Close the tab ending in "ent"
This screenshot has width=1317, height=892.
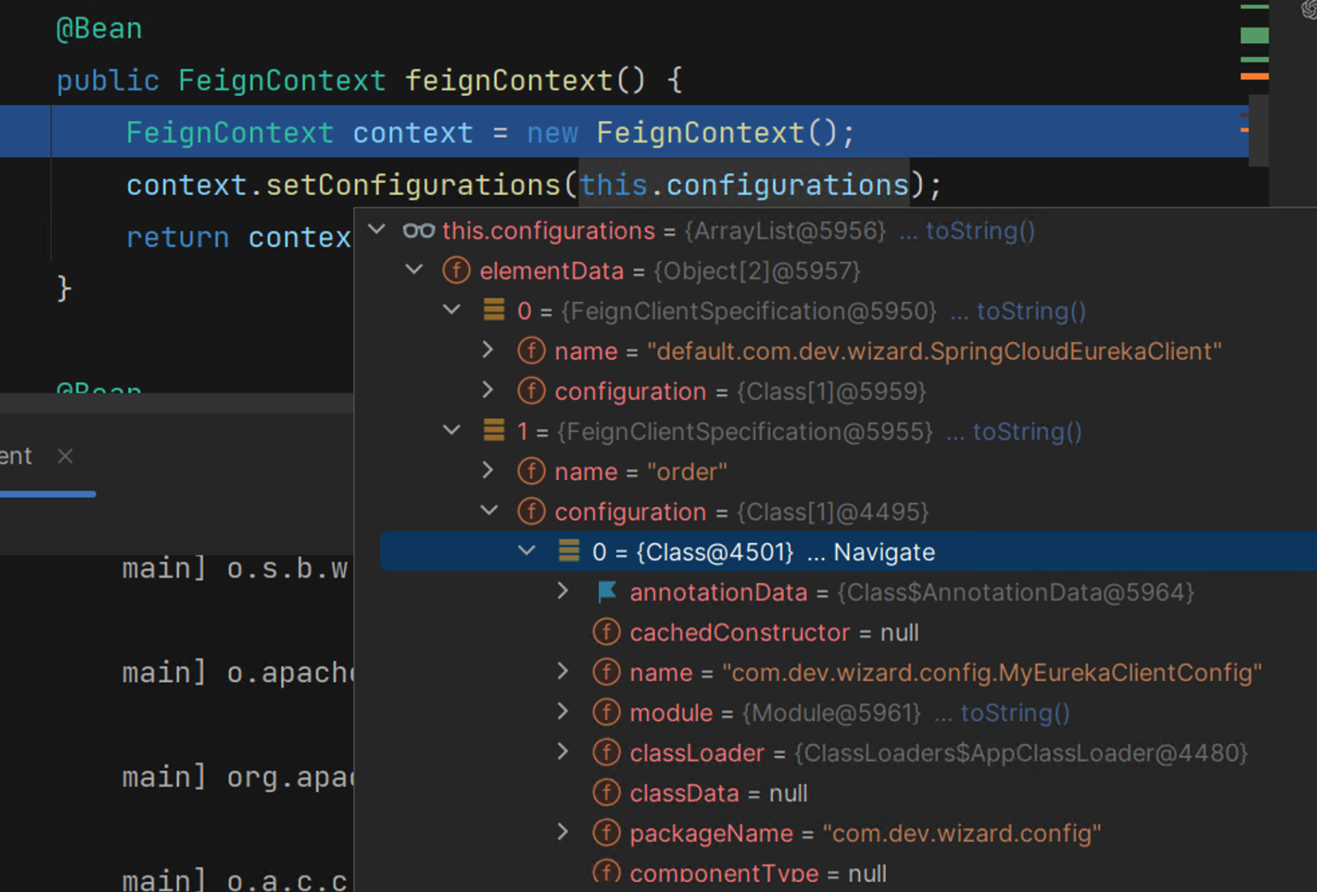pyautogui.click(x=65, y=457)
